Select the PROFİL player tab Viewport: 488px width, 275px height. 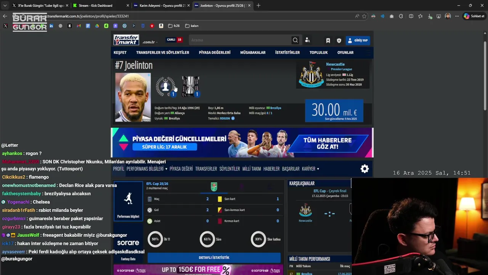click(119, 169)
